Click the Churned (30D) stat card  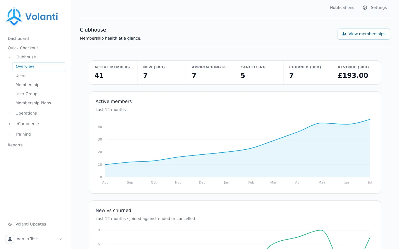coord(308,72)
